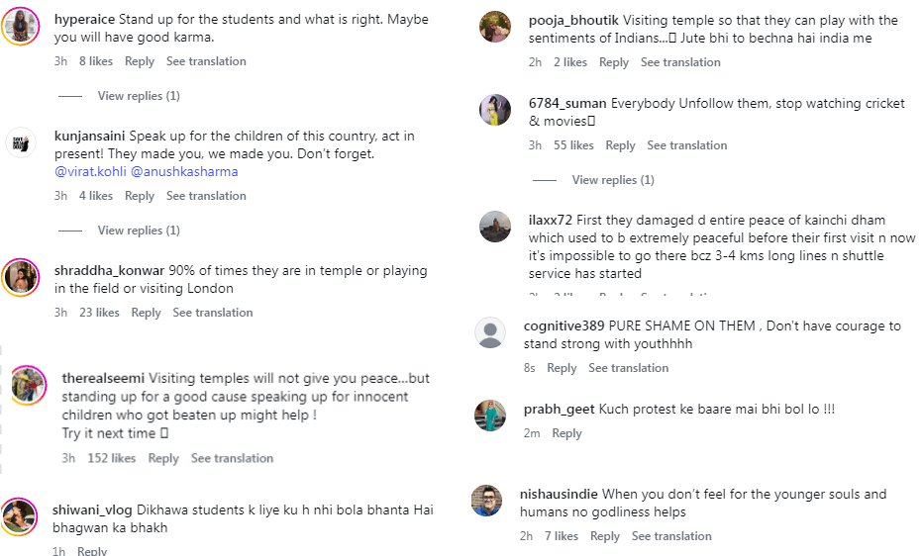The image size is (923, 556).
Task: Reply to prabh_geet's comment
Action: tap(566, 433)
